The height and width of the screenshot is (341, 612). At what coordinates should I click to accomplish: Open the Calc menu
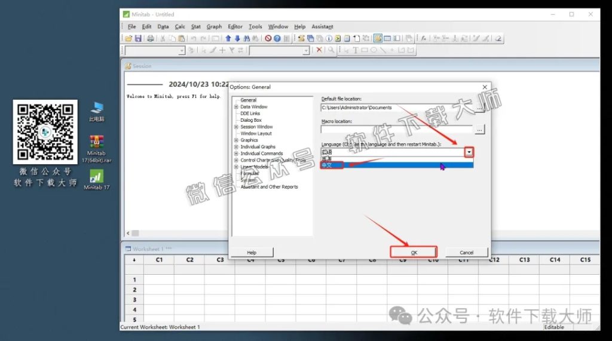coord(180,26)
